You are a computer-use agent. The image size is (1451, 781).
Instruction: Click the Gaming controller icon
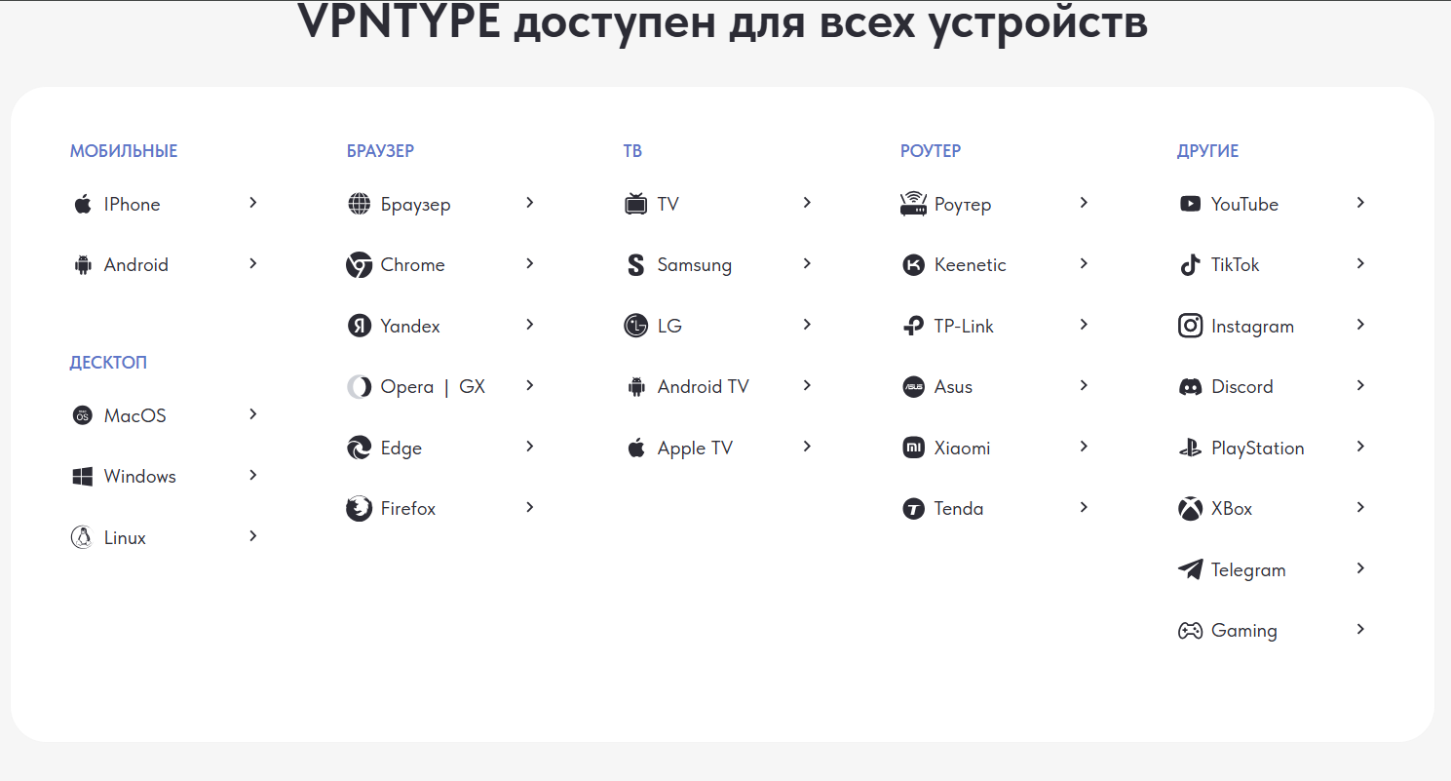1190,631
